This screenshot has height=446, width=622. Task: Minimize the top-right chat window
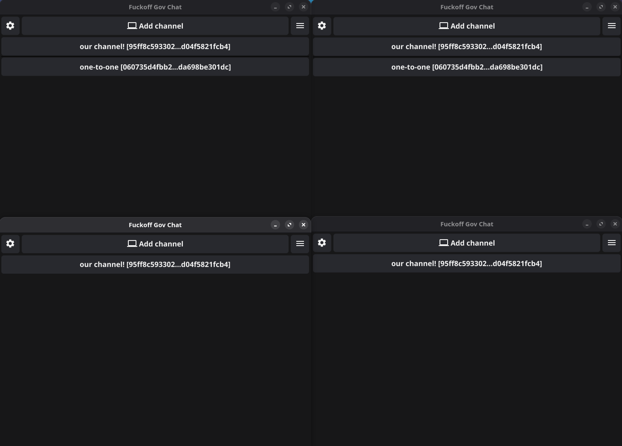(x=587, y=7)
